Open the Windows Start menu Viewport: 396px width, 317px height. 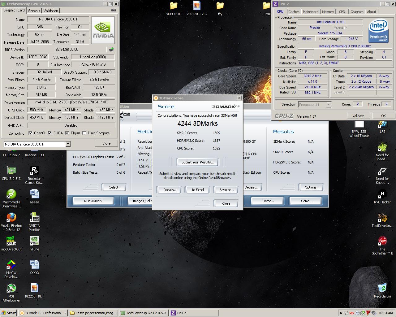tap(9, 313)
